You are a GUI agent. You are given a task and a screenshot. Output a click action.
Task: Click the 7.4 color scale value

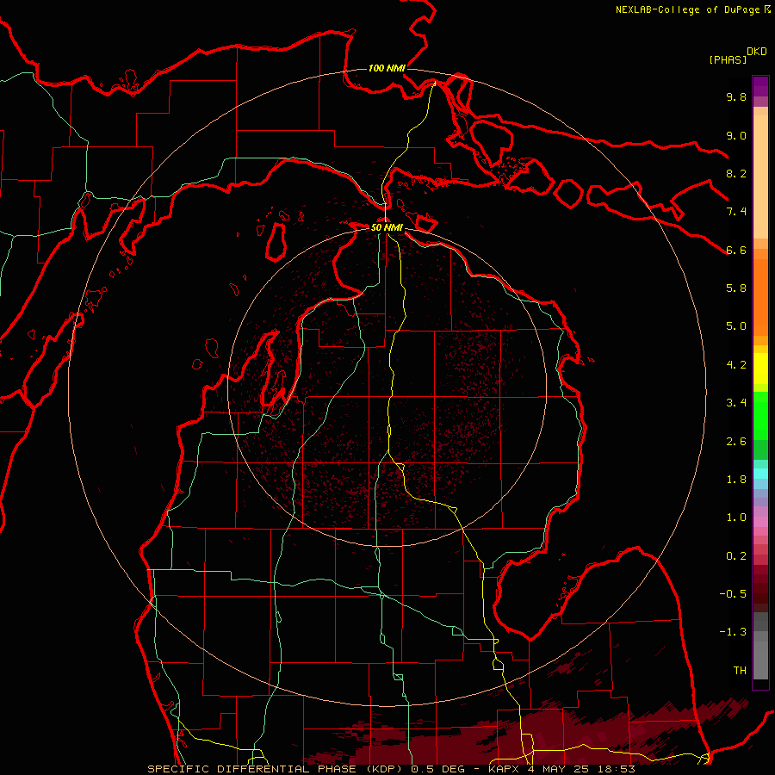tap(736, 212)
